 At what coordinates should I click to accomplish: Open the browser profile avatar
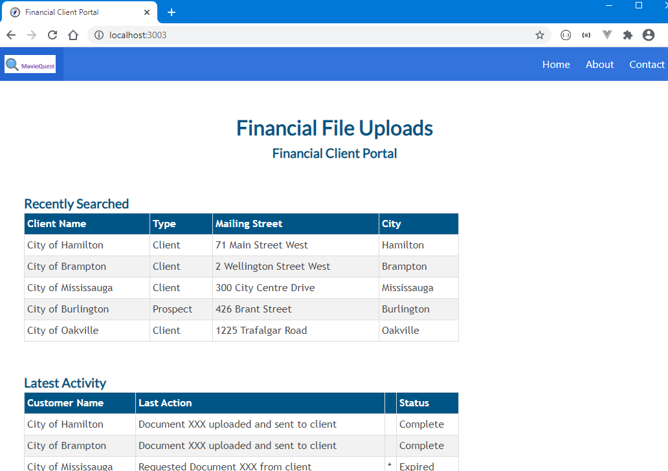649,35
